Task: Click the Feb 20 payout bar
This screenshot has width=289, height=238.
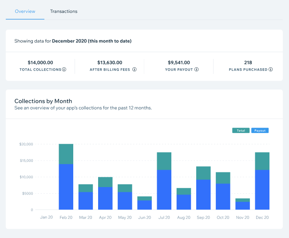Action: 66,186
